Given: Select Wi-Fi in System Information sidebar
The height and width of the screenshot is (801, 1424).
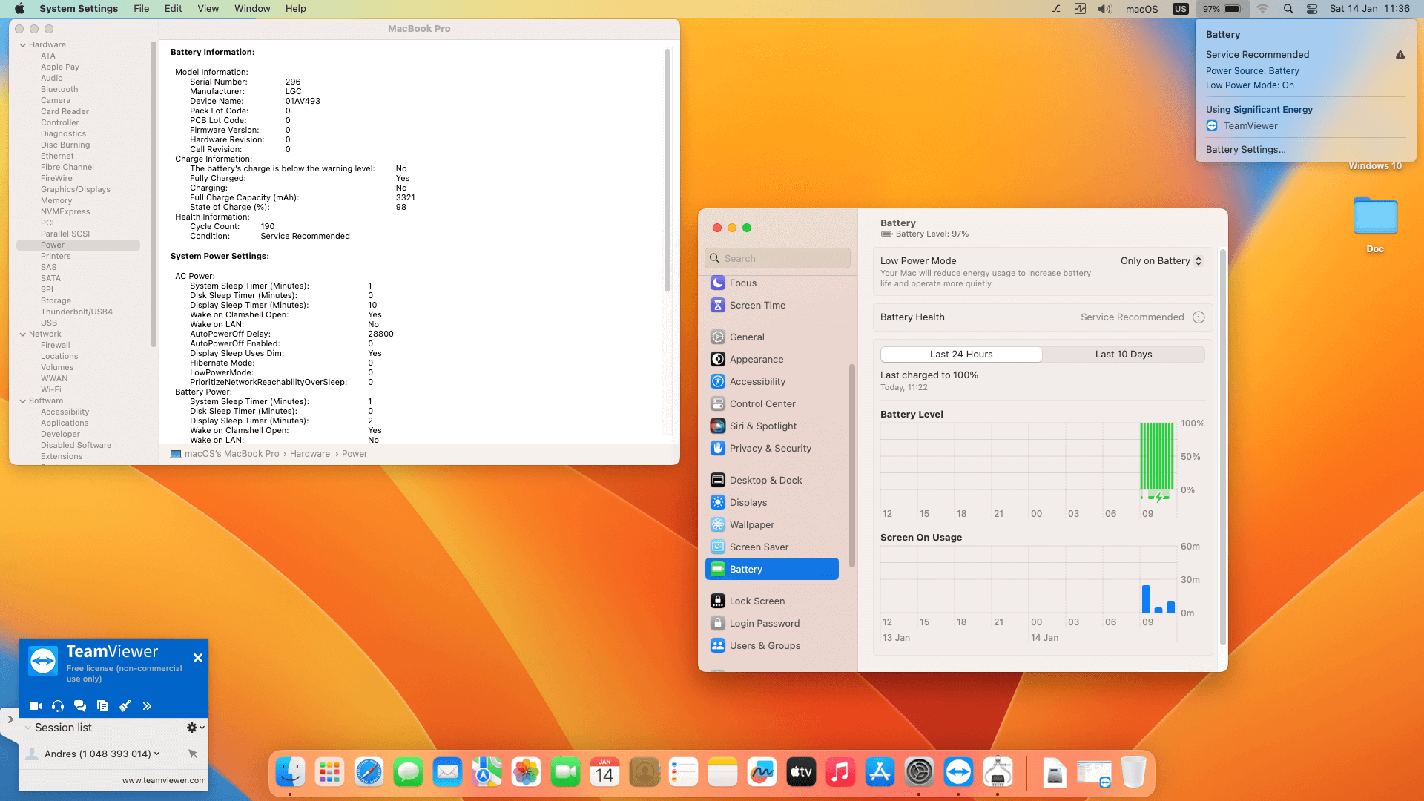Looking at the screenshot, I should click(51, 390).
